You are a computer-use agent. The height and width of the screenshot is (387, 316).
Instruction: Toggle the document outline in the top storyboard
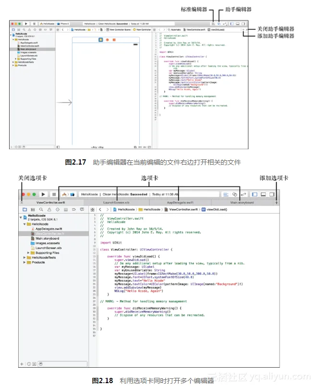tap(58, 147)
